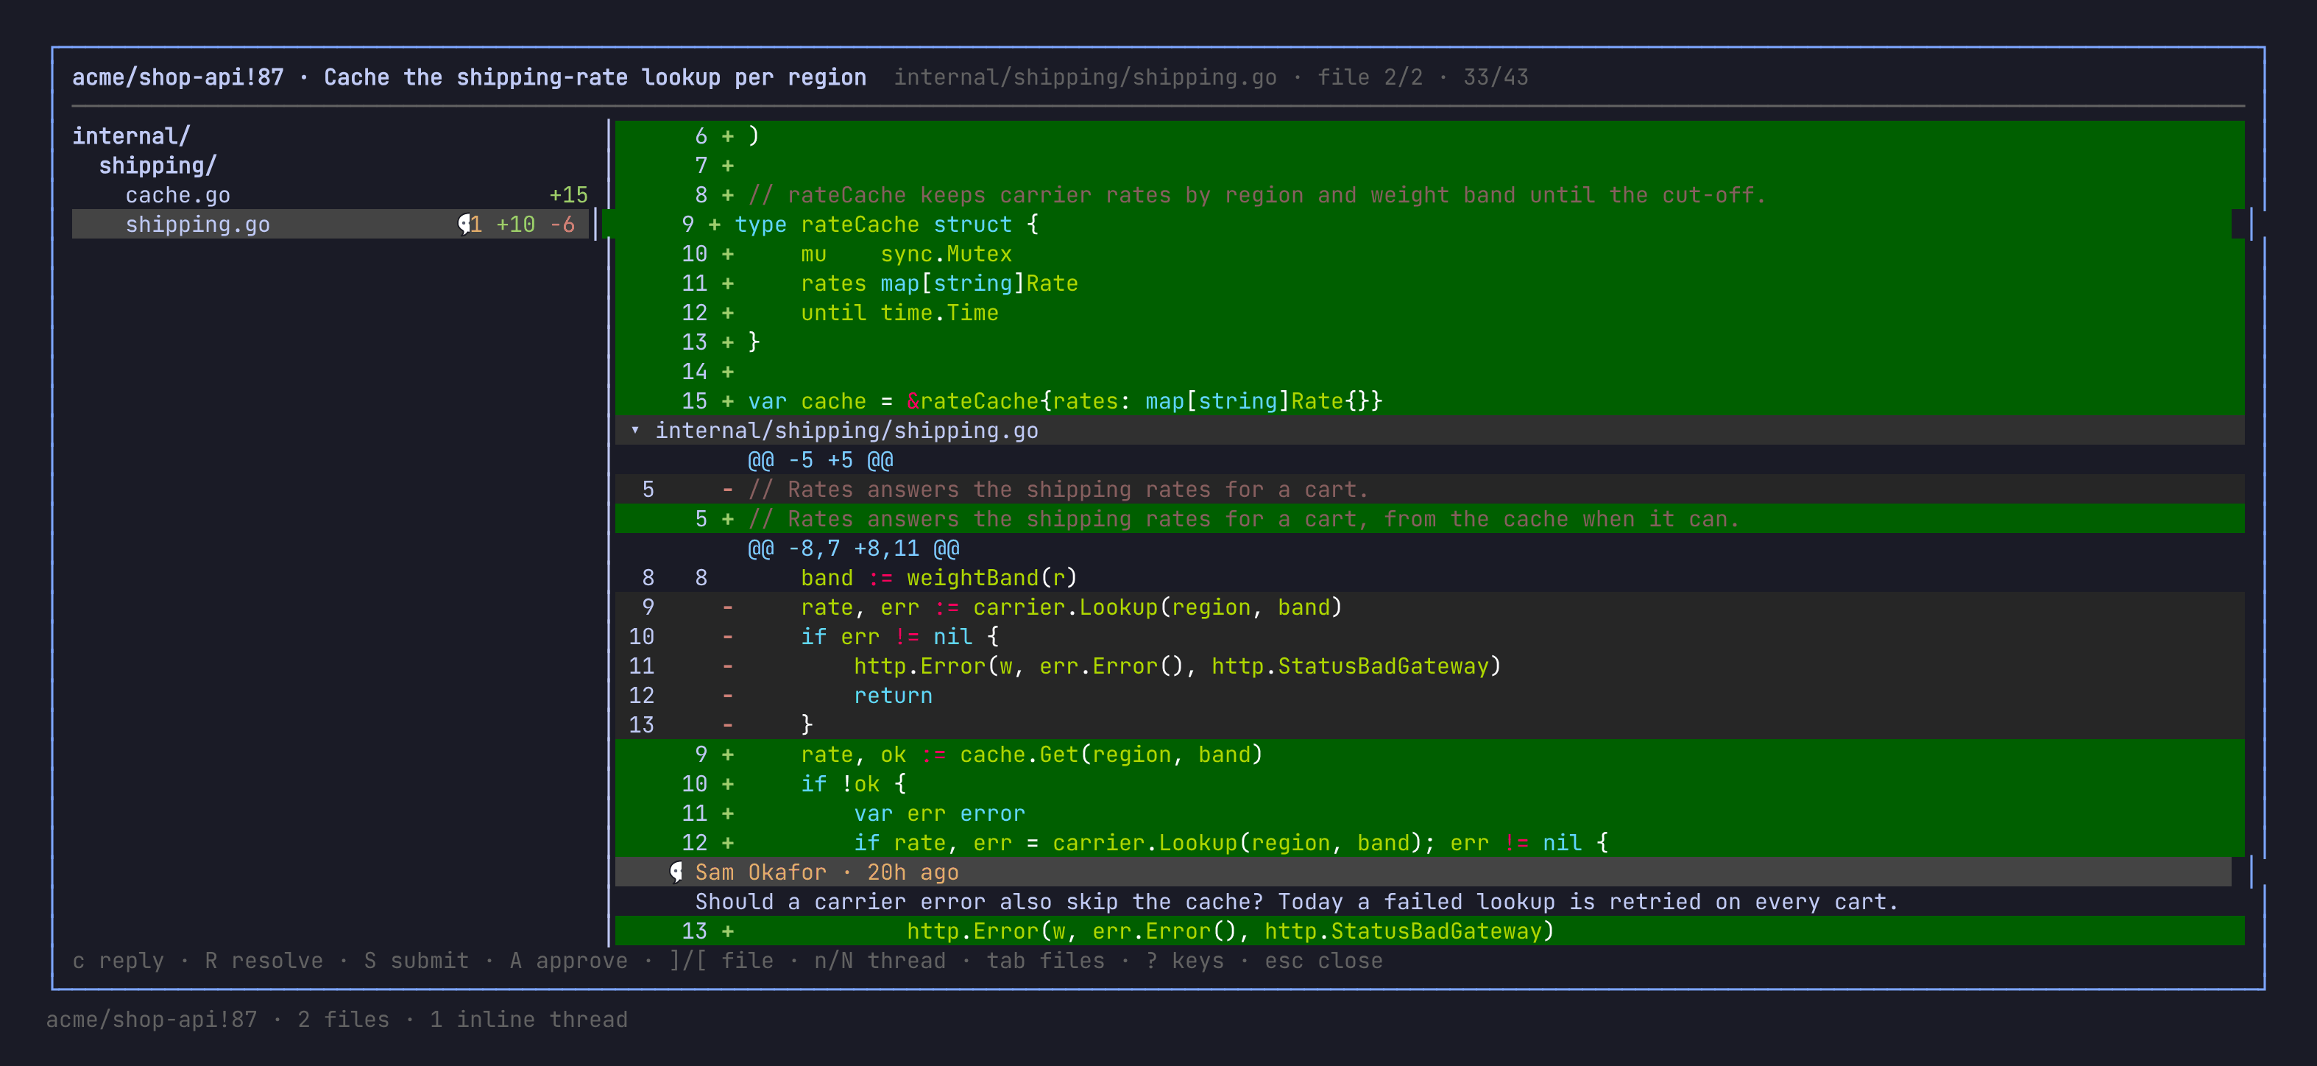Click the comment bubble icon before Sam Okafor
Screen dimensions: 2317x1066
pos(676,872)
